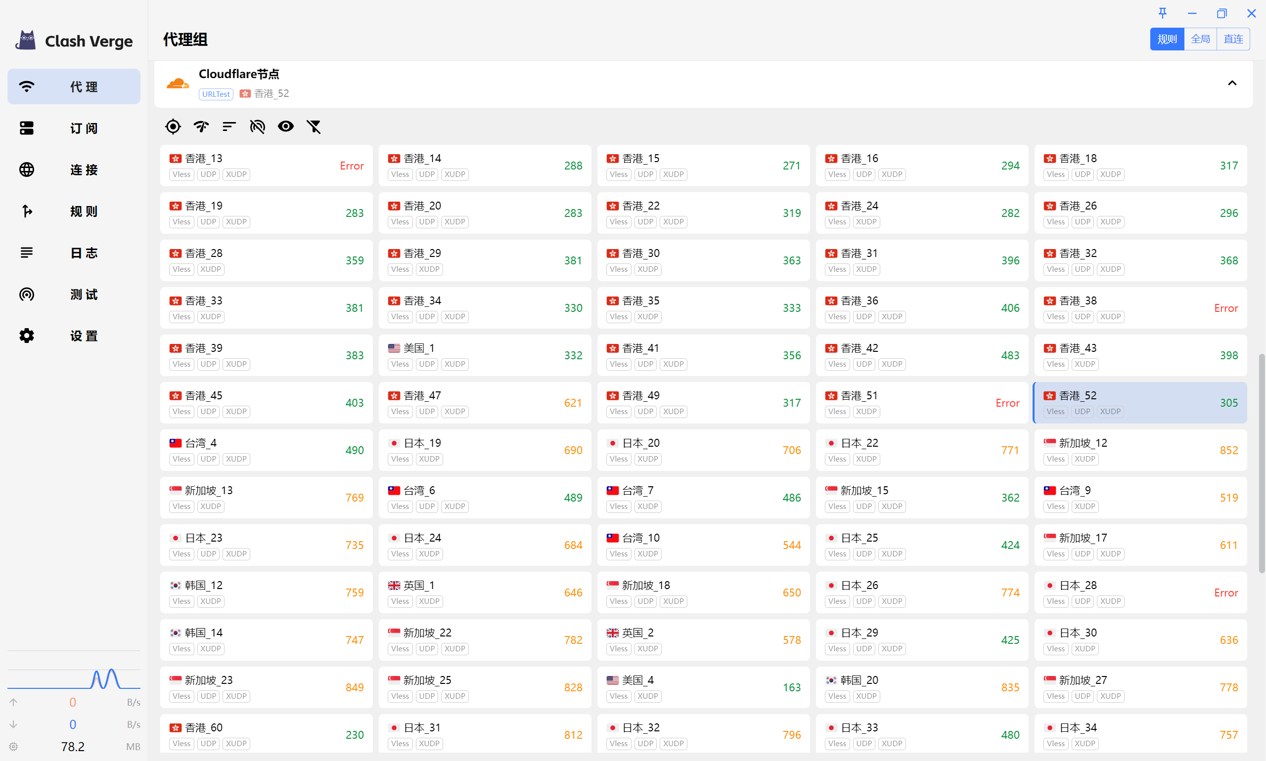
Task: Select the highlighted 香港_52 node
Action: click(x=1141, y=403)
